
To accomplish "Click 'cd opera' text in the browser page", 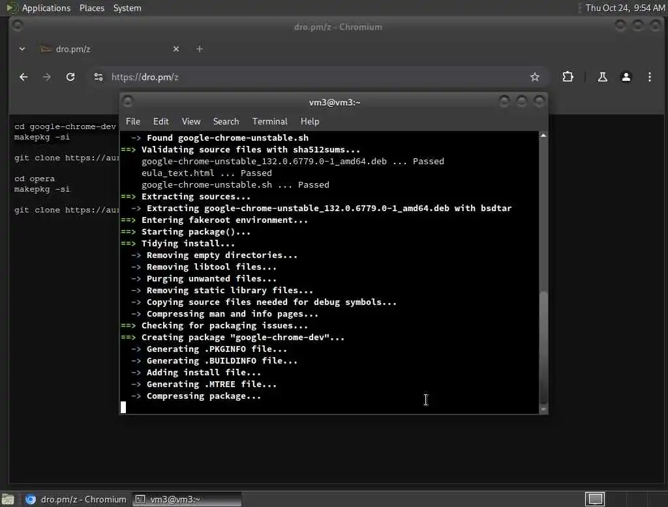I will [x=35, y=179].
